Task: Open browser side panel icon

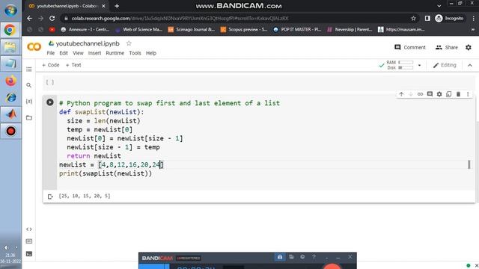Action: click(427, 18)
